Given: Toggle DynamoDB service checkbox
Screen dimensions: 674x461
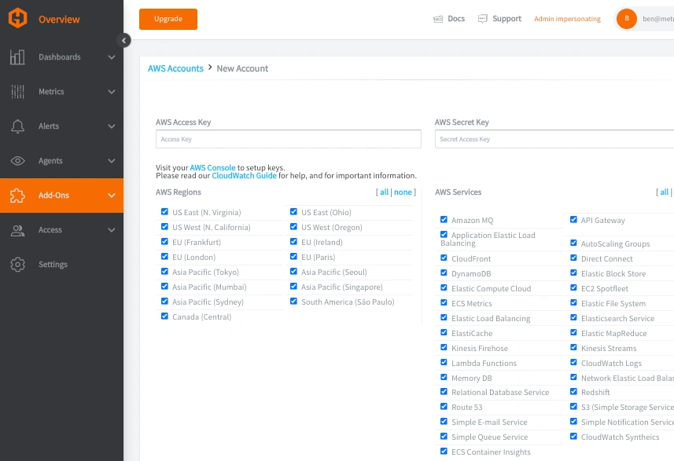Looking at the screenshot, I should pyautogui.click(x=444, y=273).
